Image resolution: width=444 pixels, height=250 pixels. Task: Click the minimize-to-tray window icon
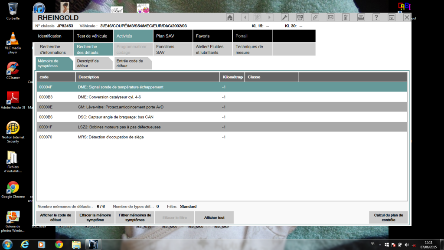click(392, 17)
